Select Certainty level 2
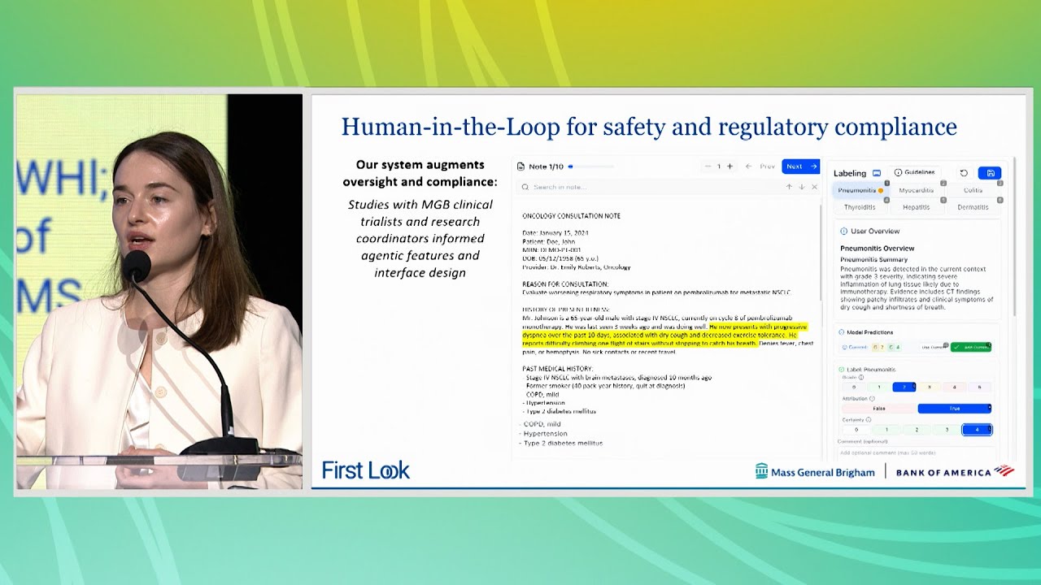Viewport: 1041px width, 585px height. click(x=917, y=430)
